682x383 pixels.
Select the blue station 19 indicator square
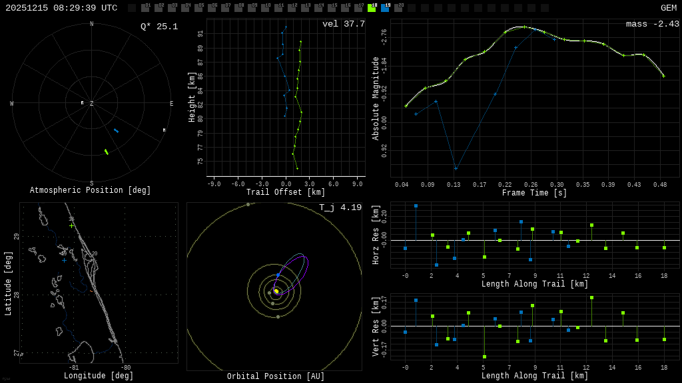pyautogui.click(x=386, y=7)
